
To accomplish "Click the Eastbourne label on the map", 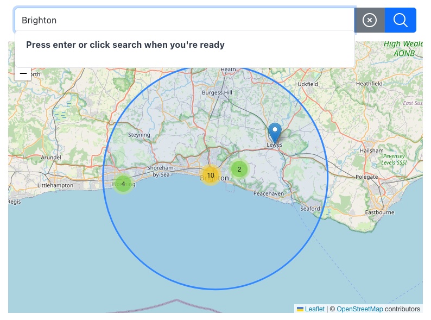I will click(379, 212).
